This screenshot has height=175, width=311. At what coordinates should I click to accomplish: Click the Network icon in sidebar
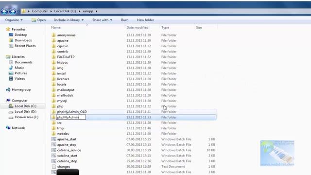8,128
